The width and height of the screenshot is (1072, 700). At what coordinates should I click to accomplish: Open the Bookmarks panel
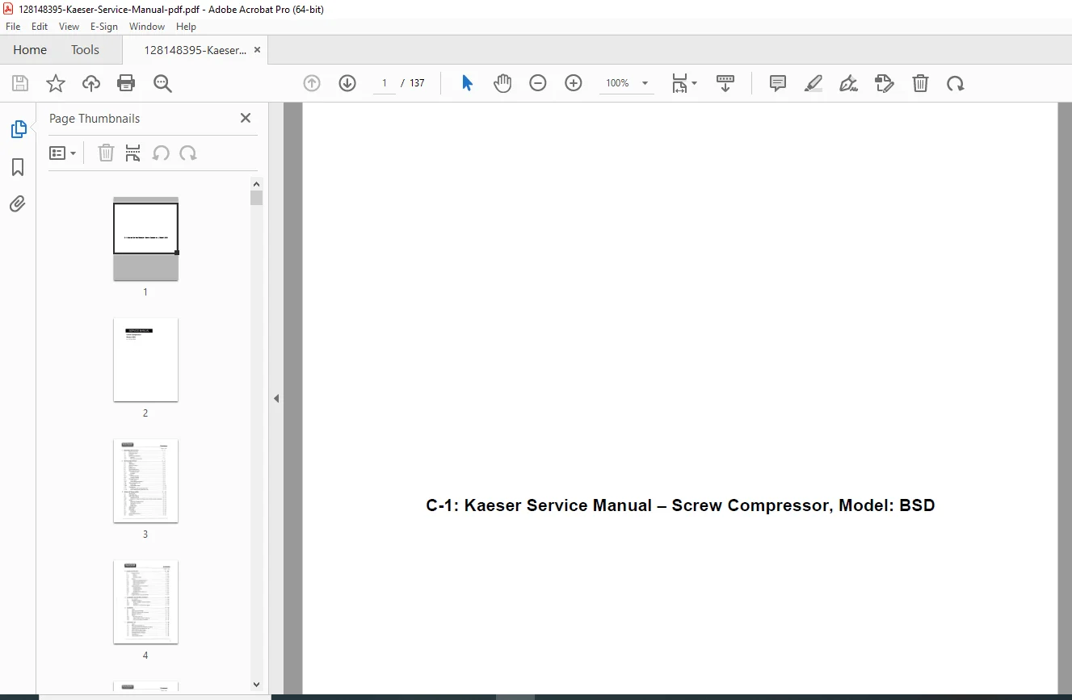click(x=18, y=167)
